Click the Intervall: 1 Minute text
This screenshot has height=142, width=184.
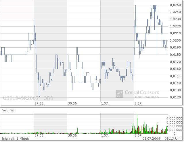[16, 139]
